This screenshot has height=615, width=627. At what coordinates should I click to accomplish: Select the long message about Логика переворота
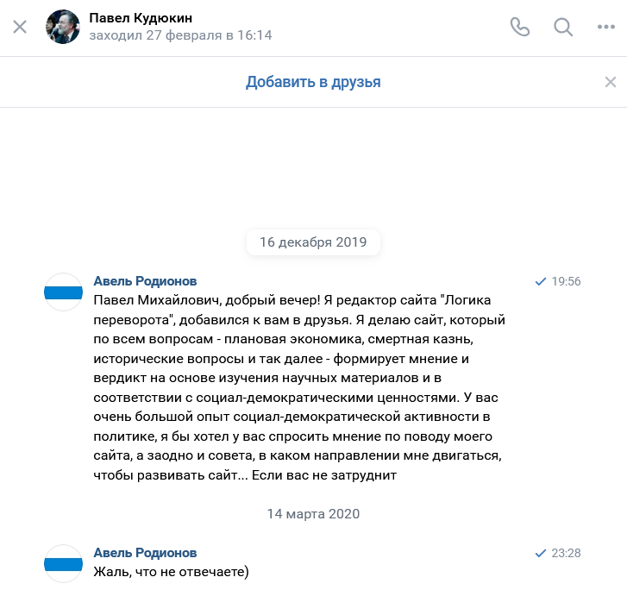299,387
